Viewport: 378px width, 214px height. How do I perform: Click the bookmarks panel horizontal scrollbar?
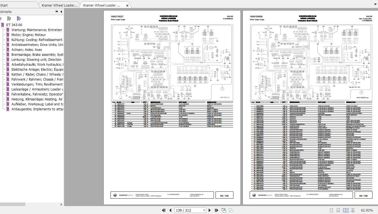tap(12, 204)
